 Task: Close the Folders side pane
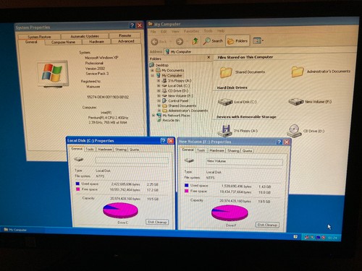tap(209, 57)
